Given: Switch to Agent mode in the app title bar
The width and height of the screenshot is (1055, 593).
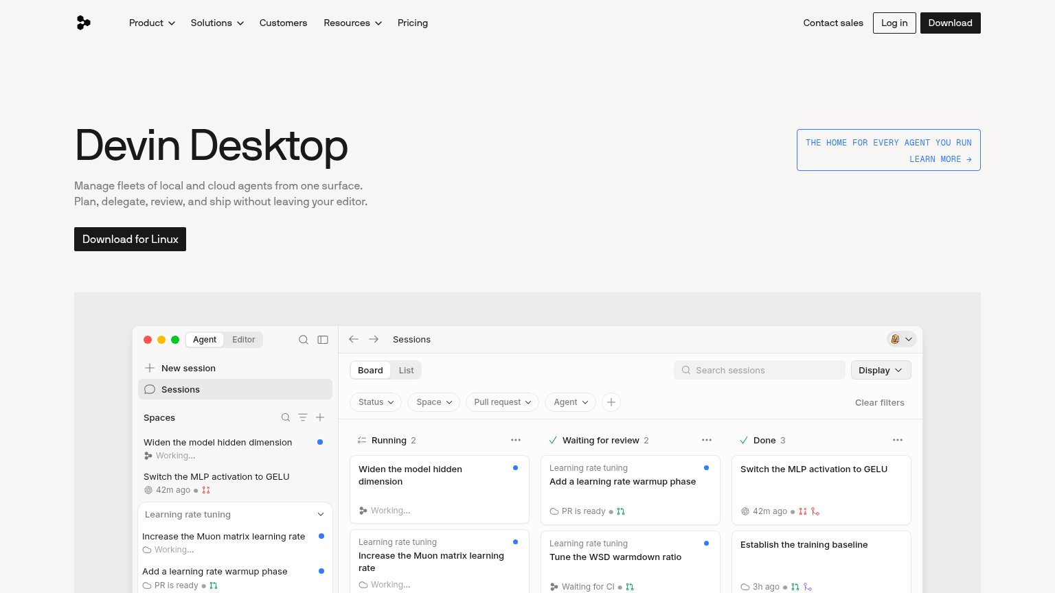Looking at the screenshot, I should click(205, 340).
